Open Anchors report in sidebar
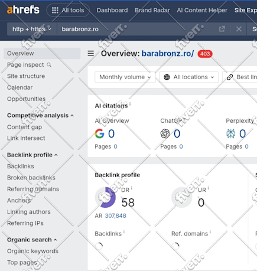 (x=19, y=200)
